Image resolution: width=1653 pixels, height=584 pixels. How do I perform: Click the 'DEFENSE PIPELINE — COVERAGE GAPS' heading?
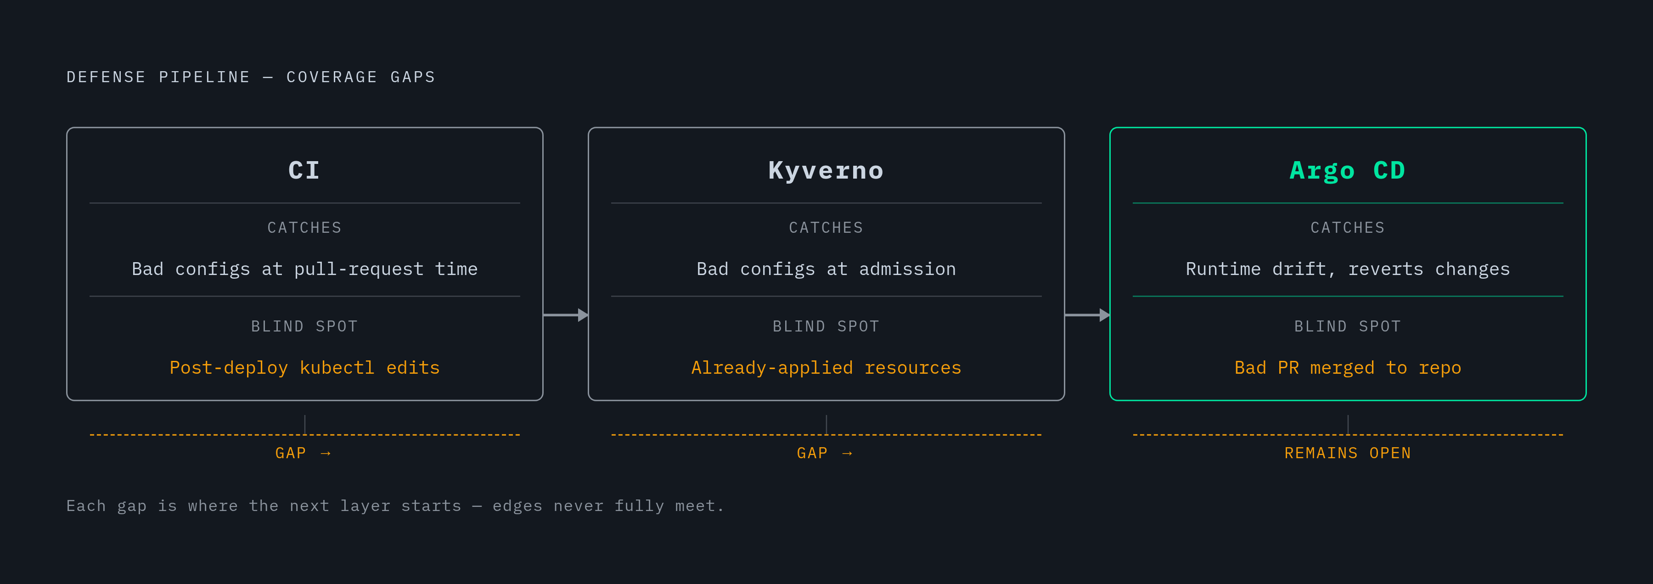(x=251, y=77)
